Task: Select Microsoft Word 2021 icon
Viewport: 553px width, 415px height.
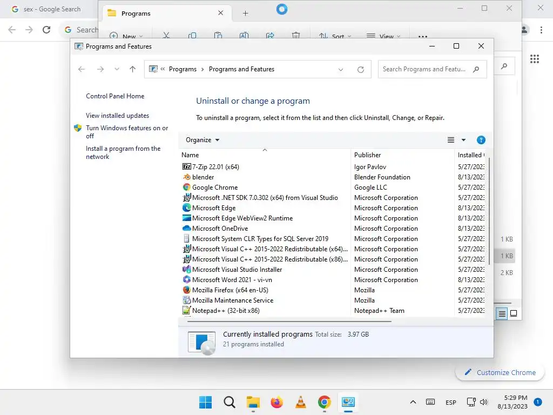Action: [186, 279]
